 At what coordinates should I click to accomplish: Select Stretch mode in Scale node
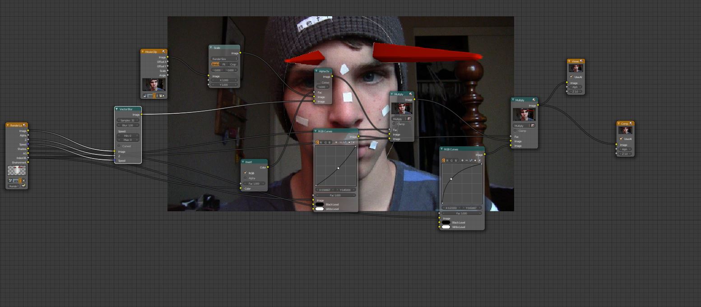pos(215,64)
